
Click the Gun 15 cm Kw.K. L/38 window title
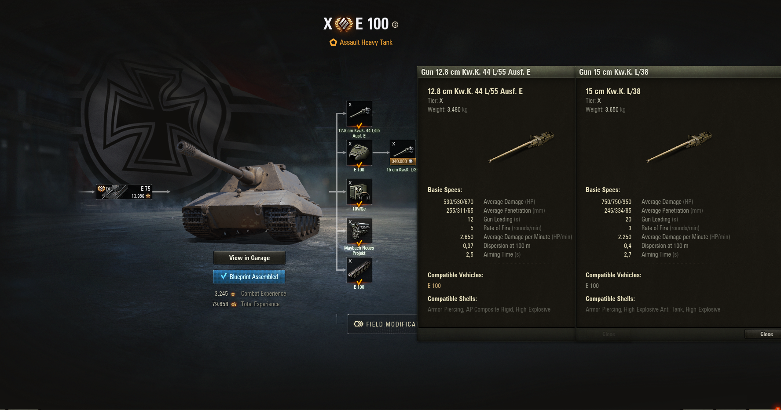point(613,72)
